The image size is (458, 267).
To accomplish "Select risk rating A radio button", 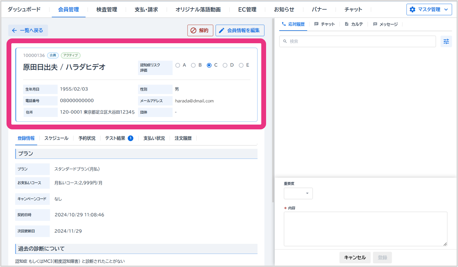I will [x=178, y=65].
